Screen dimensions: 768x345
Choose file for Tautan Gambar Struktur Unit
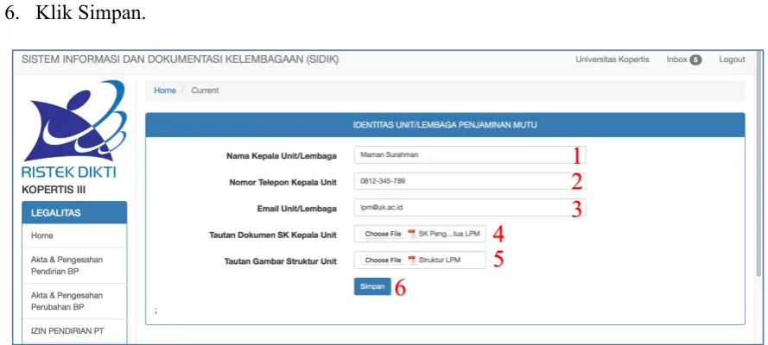[x=383, y=260]
